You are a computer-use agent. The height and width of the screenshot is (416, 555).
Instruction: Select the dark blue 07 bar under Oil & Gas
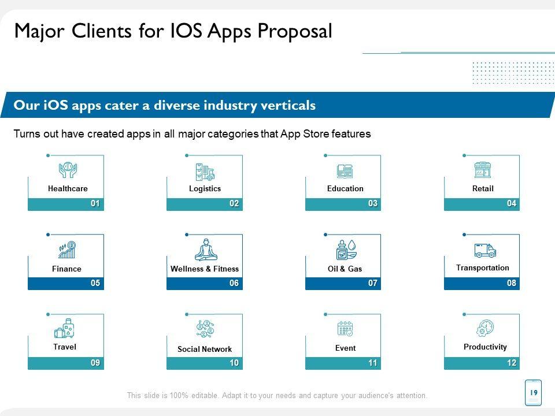pos(343,283)
